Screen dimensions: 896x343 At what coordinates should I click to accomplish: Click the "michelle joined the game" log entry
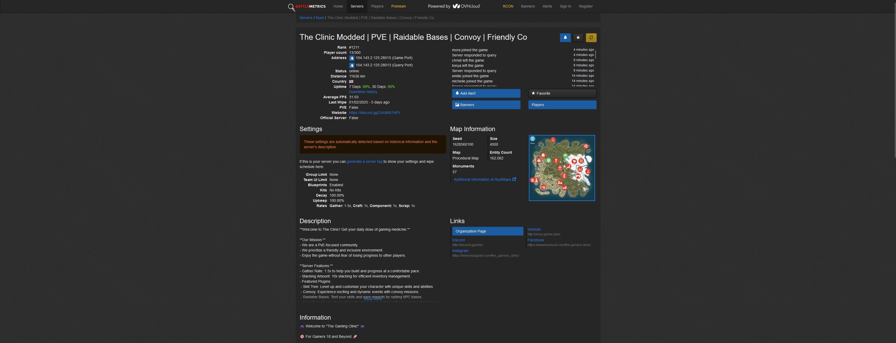pyautogui.click(x=472, y=81)
